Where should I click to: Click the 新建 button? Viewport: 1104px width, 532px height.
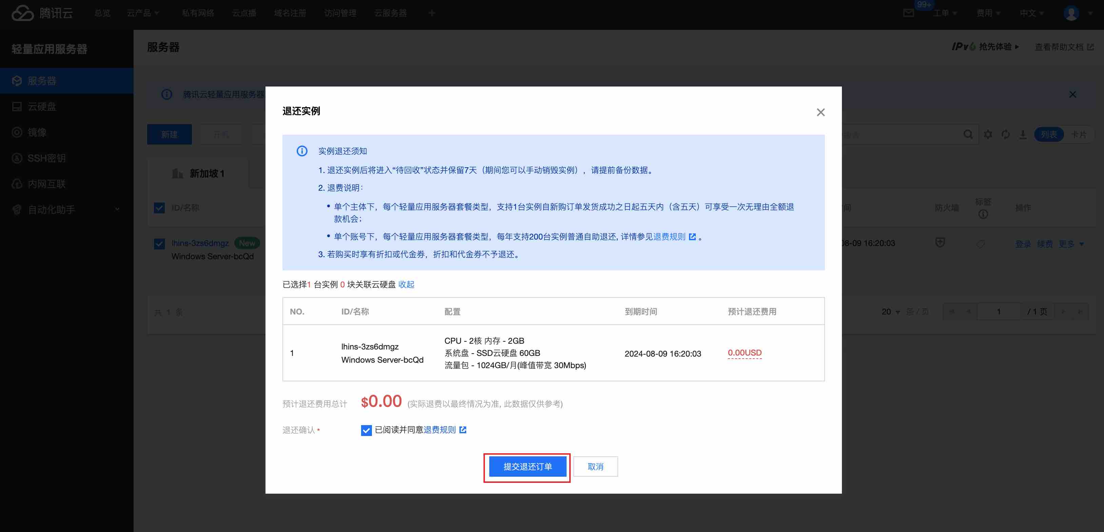click(169, 135)
